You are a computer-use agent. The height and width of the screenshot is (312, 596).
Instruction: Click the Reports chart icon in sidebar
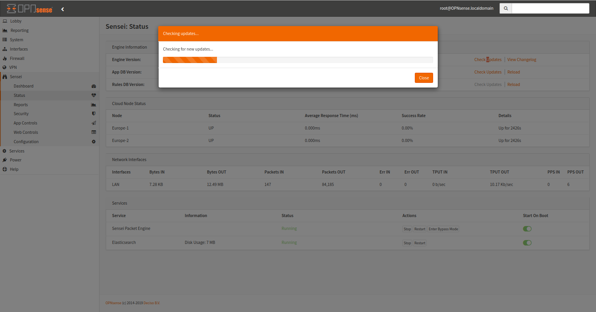click(94, 105)
